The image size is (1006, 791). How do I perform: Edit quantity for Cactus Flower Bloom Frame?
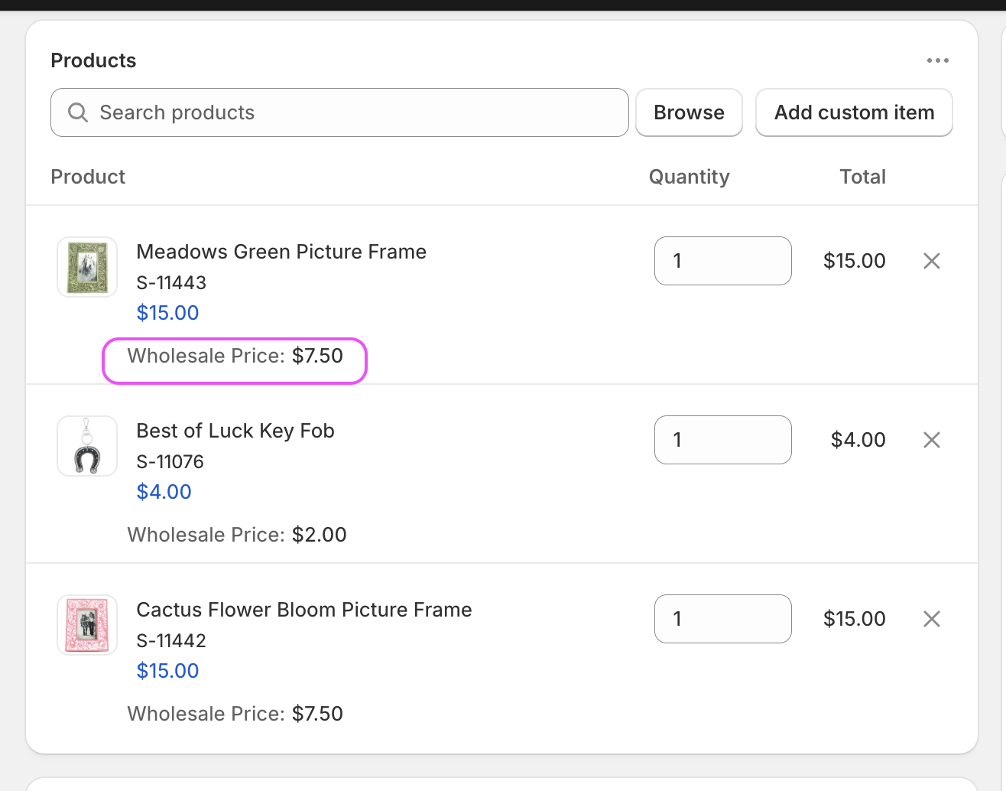point(722,619)
